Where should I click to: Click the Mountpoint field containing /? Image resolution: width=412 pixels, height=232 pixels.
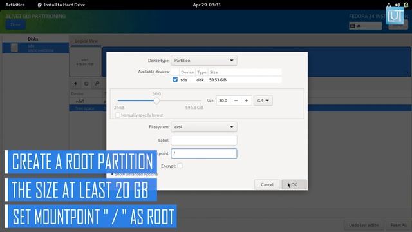click(x=204, y=153)
